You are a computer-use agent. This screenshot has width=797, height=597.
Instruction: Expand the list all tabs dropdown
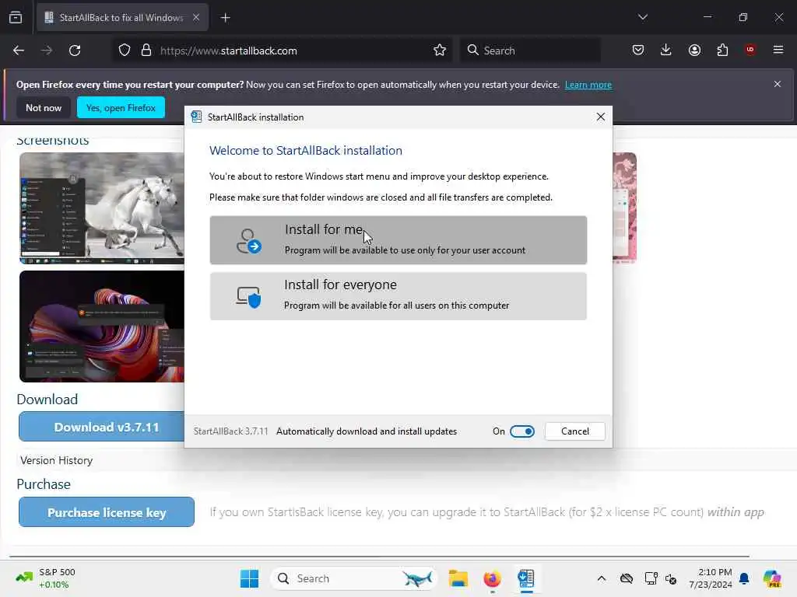point(642,17)
